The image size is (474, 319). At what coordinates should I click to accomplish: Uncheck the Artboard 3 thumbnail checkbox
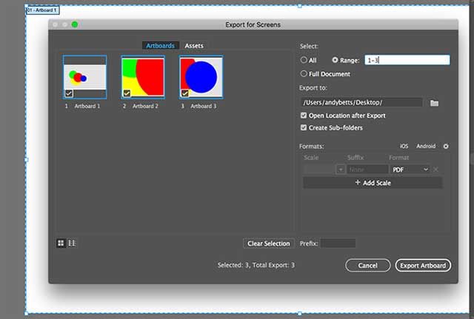point(185,93)
